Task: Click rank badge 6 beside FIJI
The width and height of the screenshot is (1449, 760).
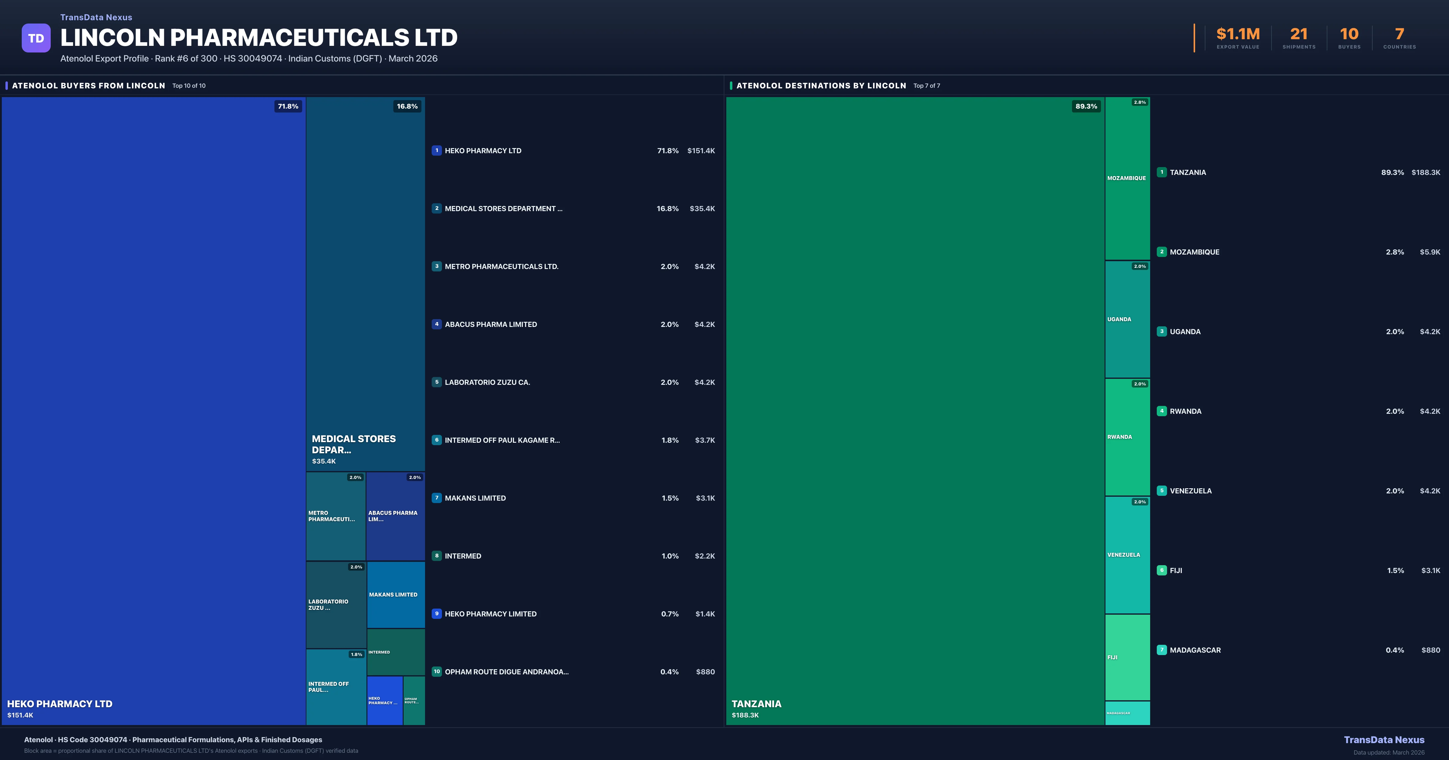Action: click(x=1162, y=571)
